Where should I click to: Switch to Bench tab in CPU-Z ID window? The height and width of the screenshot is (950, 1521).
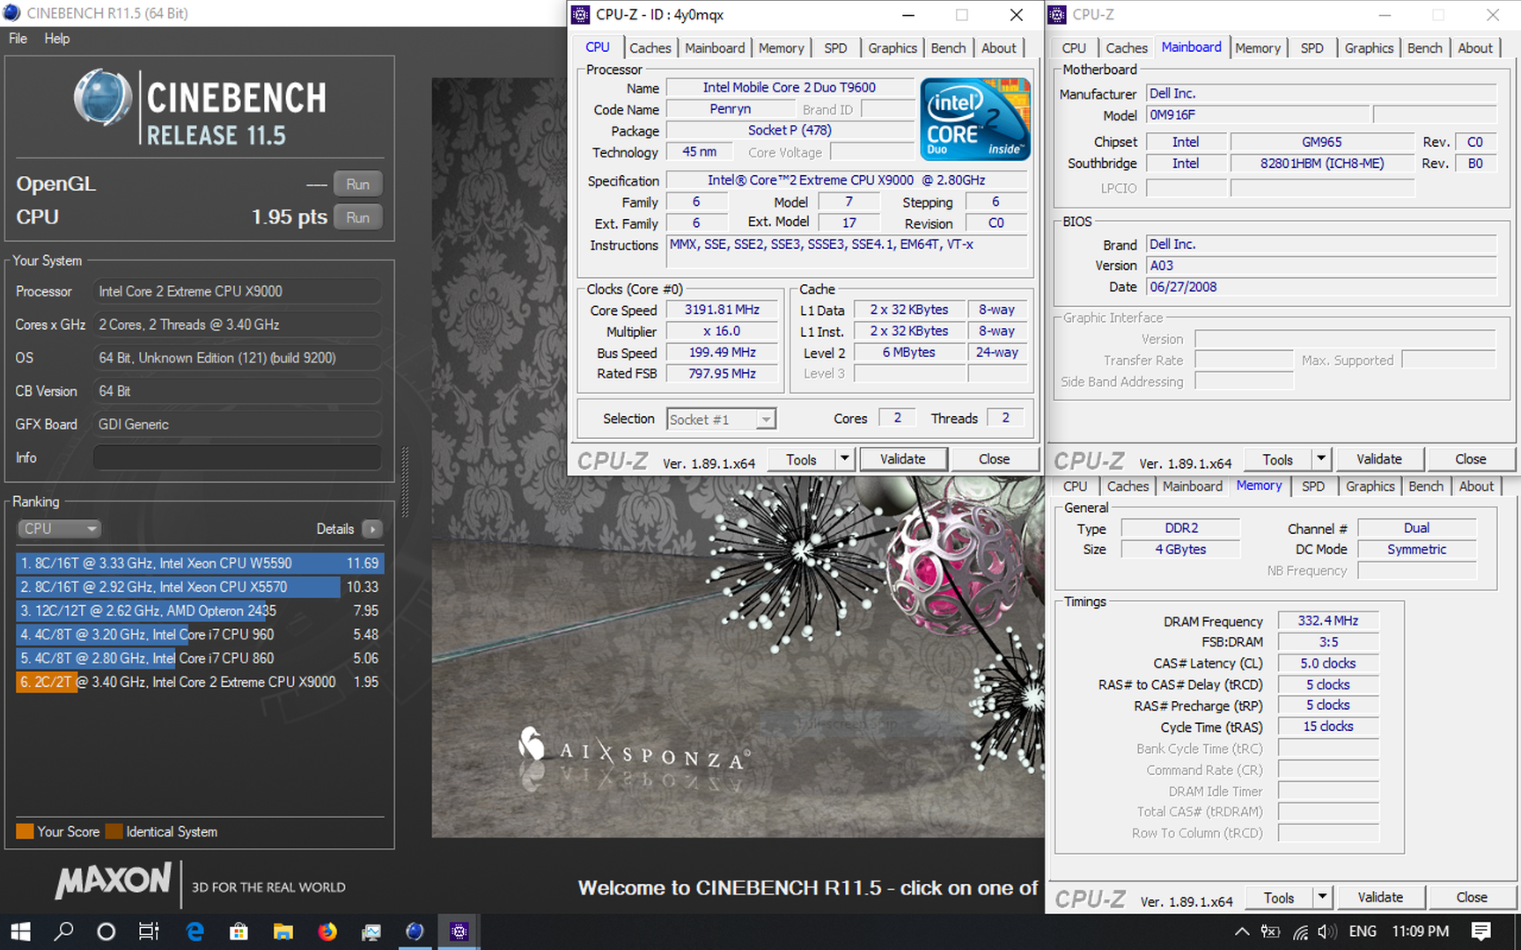click(948, 47)
